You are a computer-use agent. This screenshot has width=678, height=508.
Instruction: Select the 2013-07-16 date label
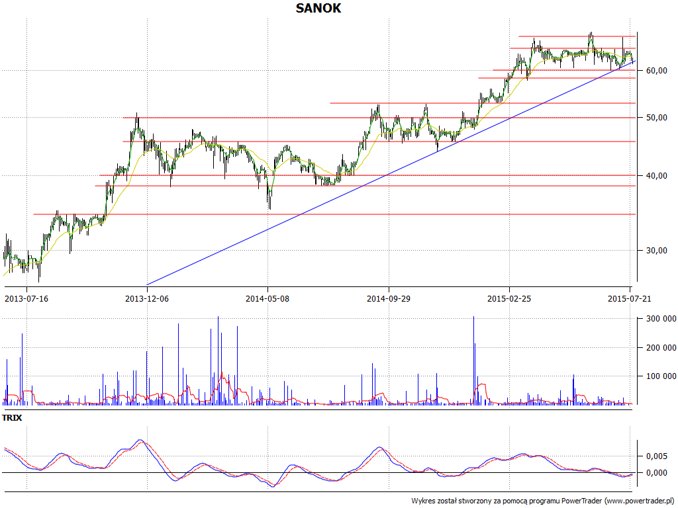click(26, 298)
